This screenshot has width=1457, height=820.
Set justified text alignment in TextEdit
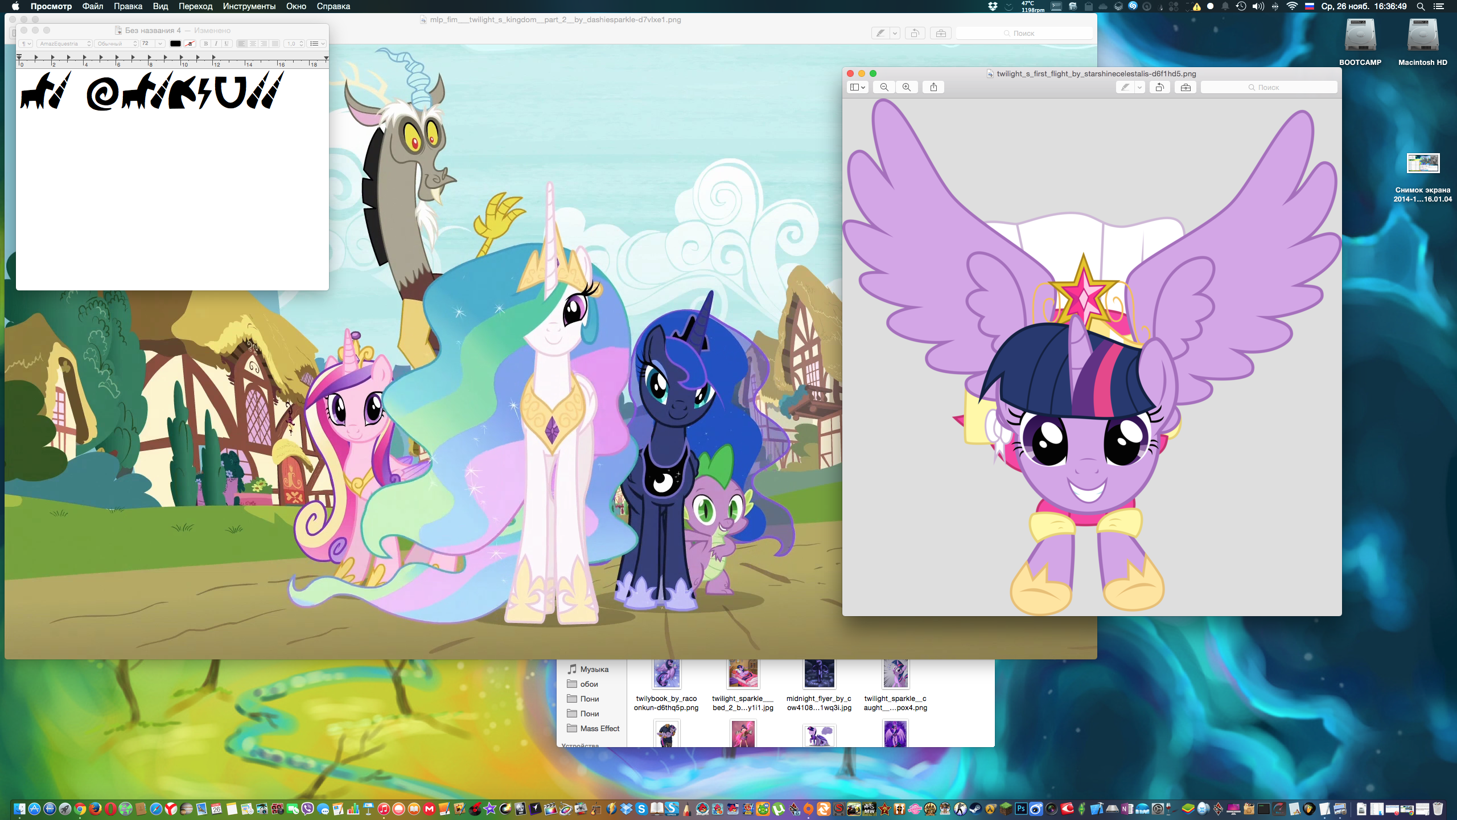click(x=275, y=43)
